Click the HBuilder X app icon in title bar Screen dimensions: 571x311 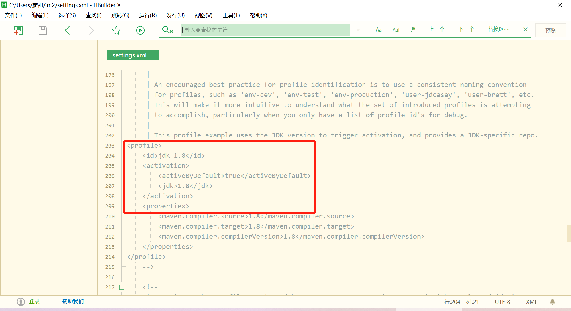[4, 5]
